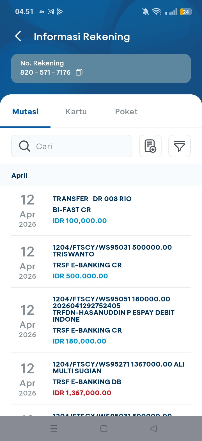Tap the back arrow next to Informasi Rekening
The width and height of the screenshot is (202, 441).
tap(18, 36)
